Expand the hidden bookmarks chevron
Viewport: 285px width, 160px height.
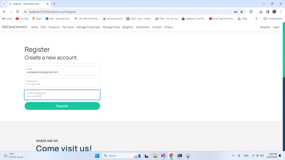[256, 19]
